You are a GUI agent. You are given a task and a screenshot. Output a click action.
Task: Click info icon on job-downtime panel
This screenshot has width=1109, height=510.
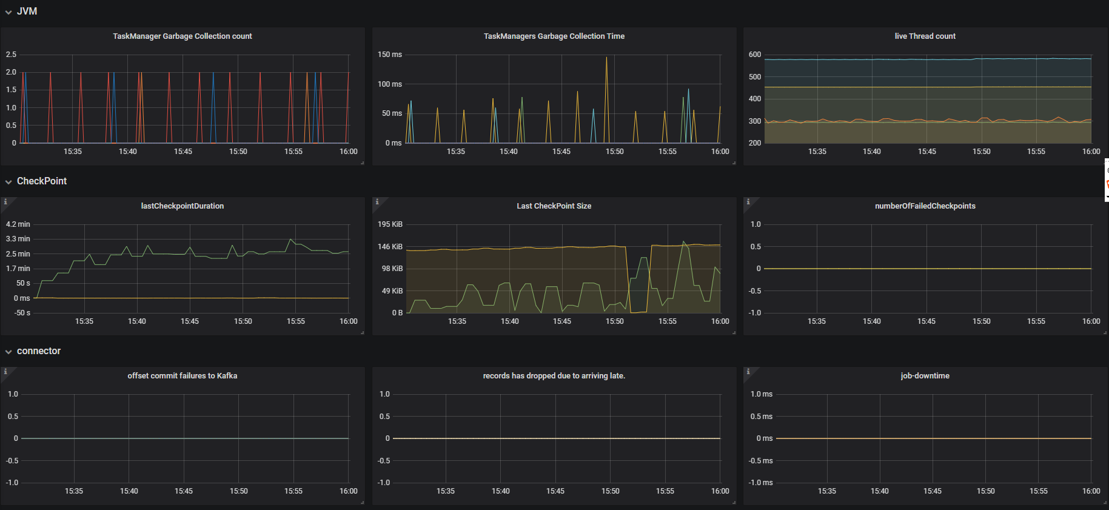748,371
